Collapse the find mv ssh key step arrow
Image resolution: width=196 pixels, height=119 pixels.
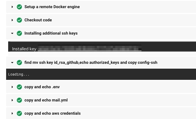click(x=12, y=63)
